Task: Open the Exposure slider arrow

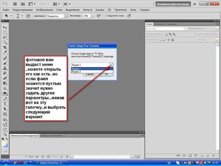Action: pyautogui.click(x=92, y=16)
